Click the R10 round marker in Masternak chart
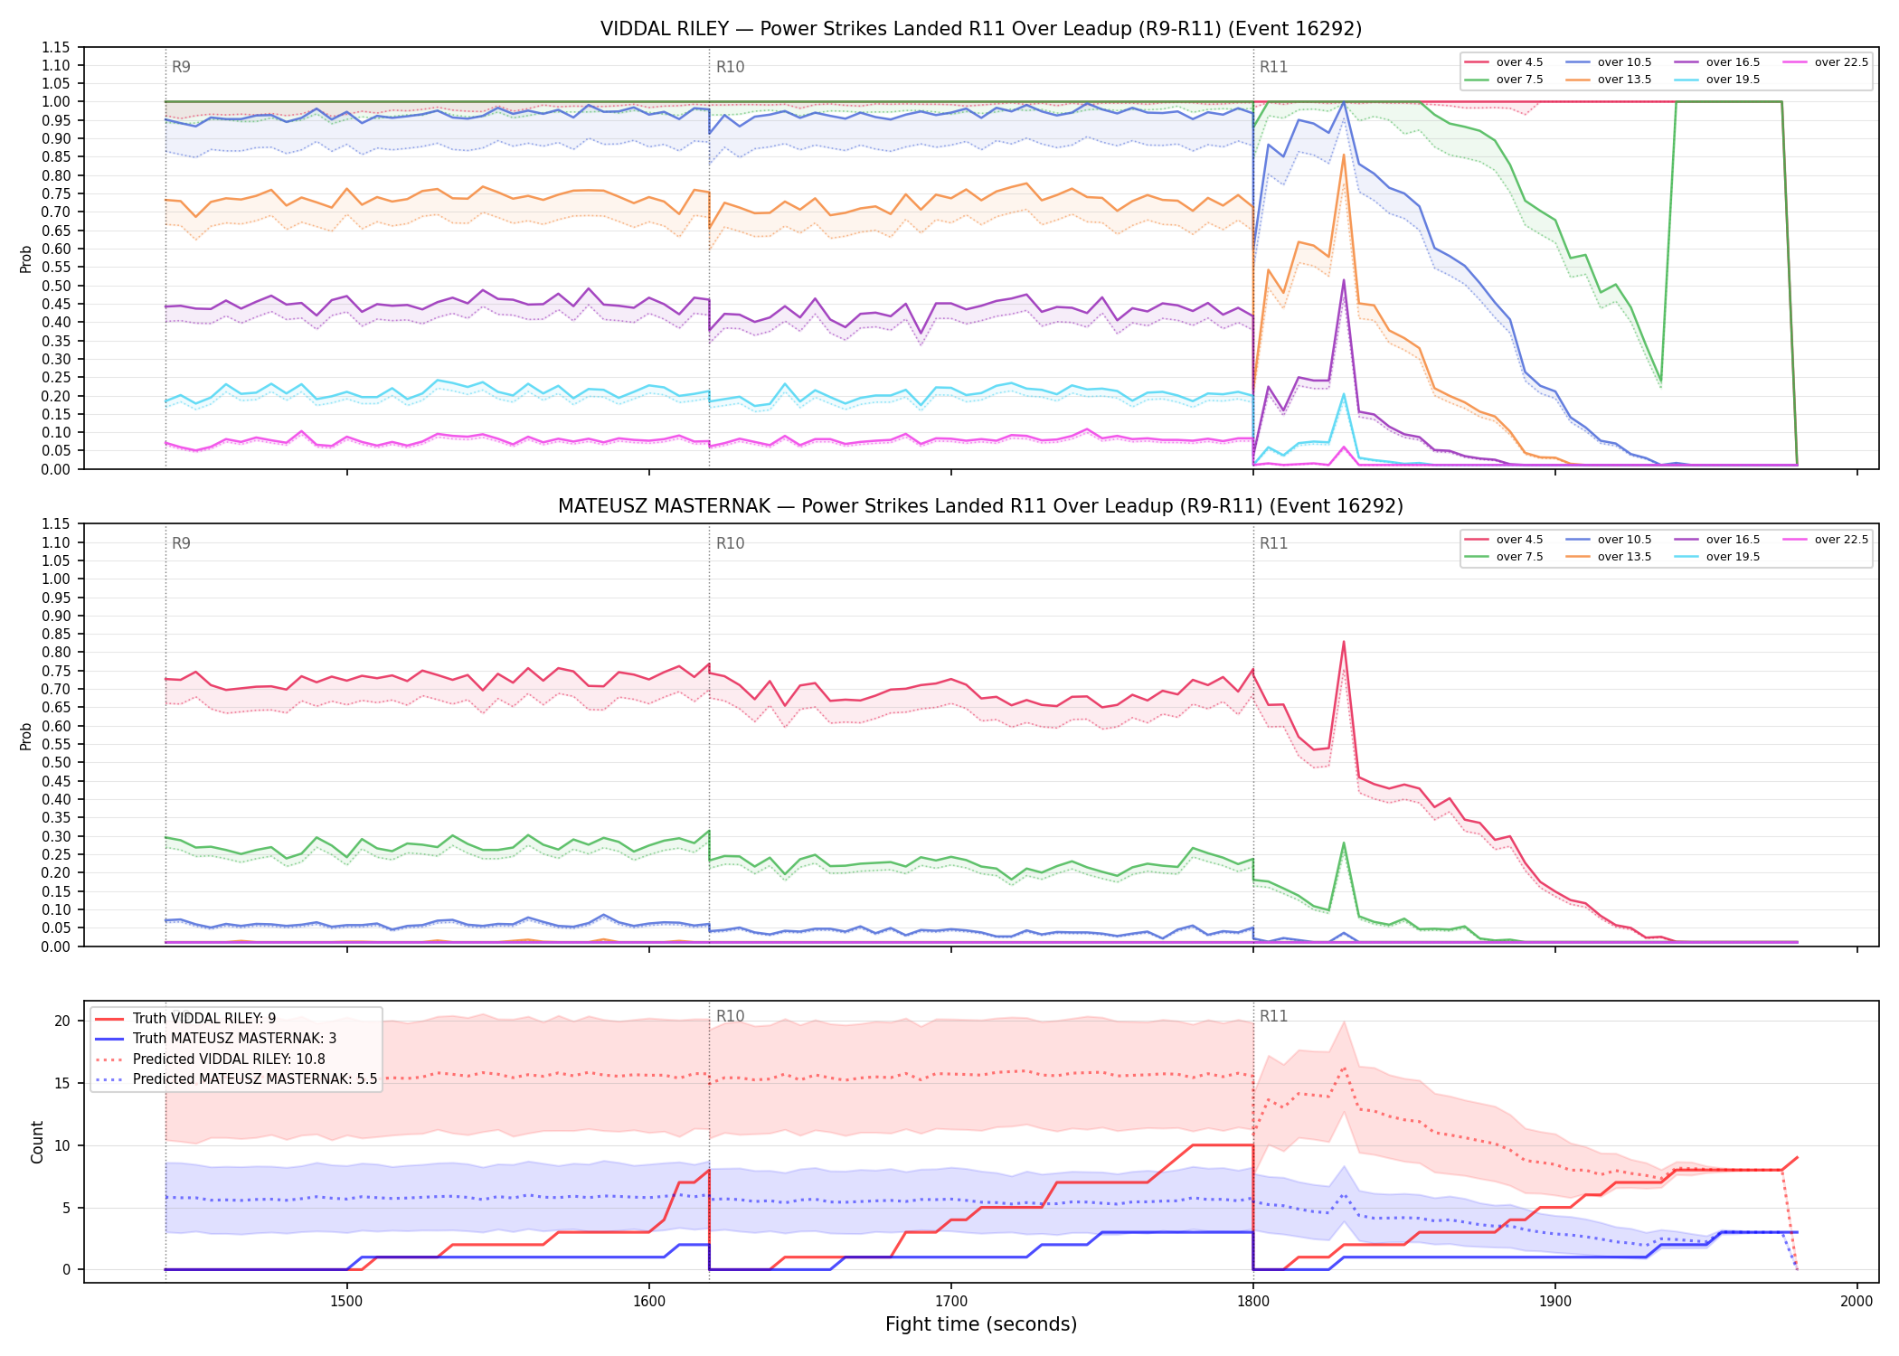The width and height of the screenshot is (1899, 1356). click(730, 543)
